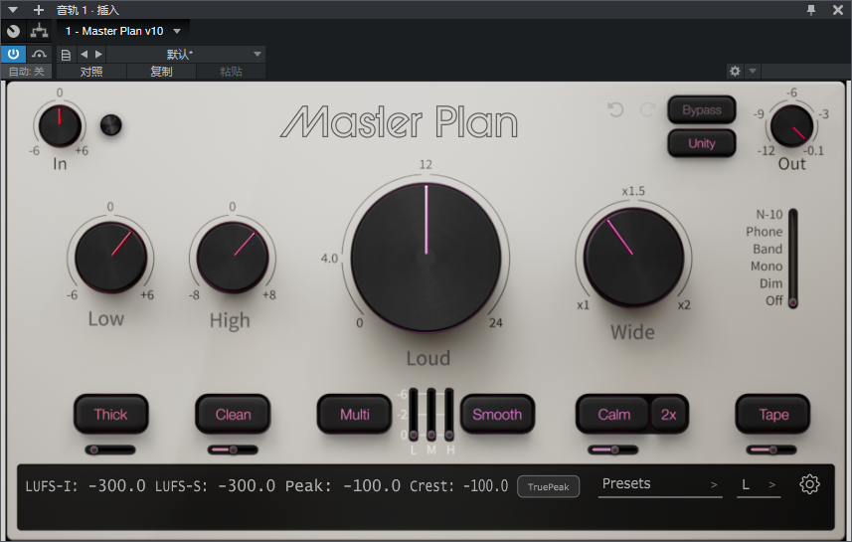Select Band monitor mode

click(x=767, y=249)
